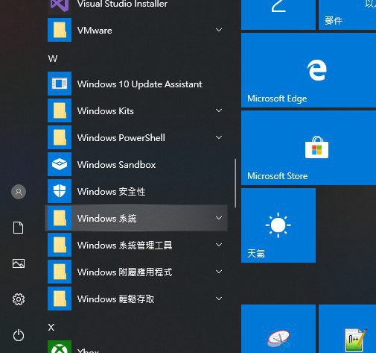Expand the Windows Kits chevron
376x353 pixels.
[x=219, y=110]
